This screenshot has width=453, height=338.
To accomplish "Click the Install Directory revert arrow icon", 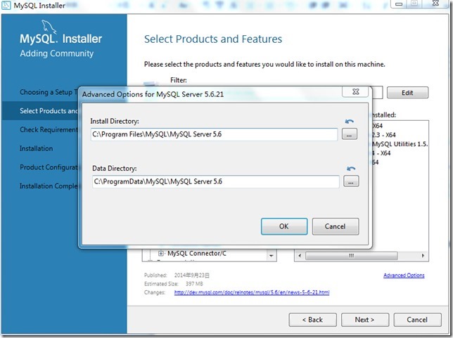I will point(350,122).
